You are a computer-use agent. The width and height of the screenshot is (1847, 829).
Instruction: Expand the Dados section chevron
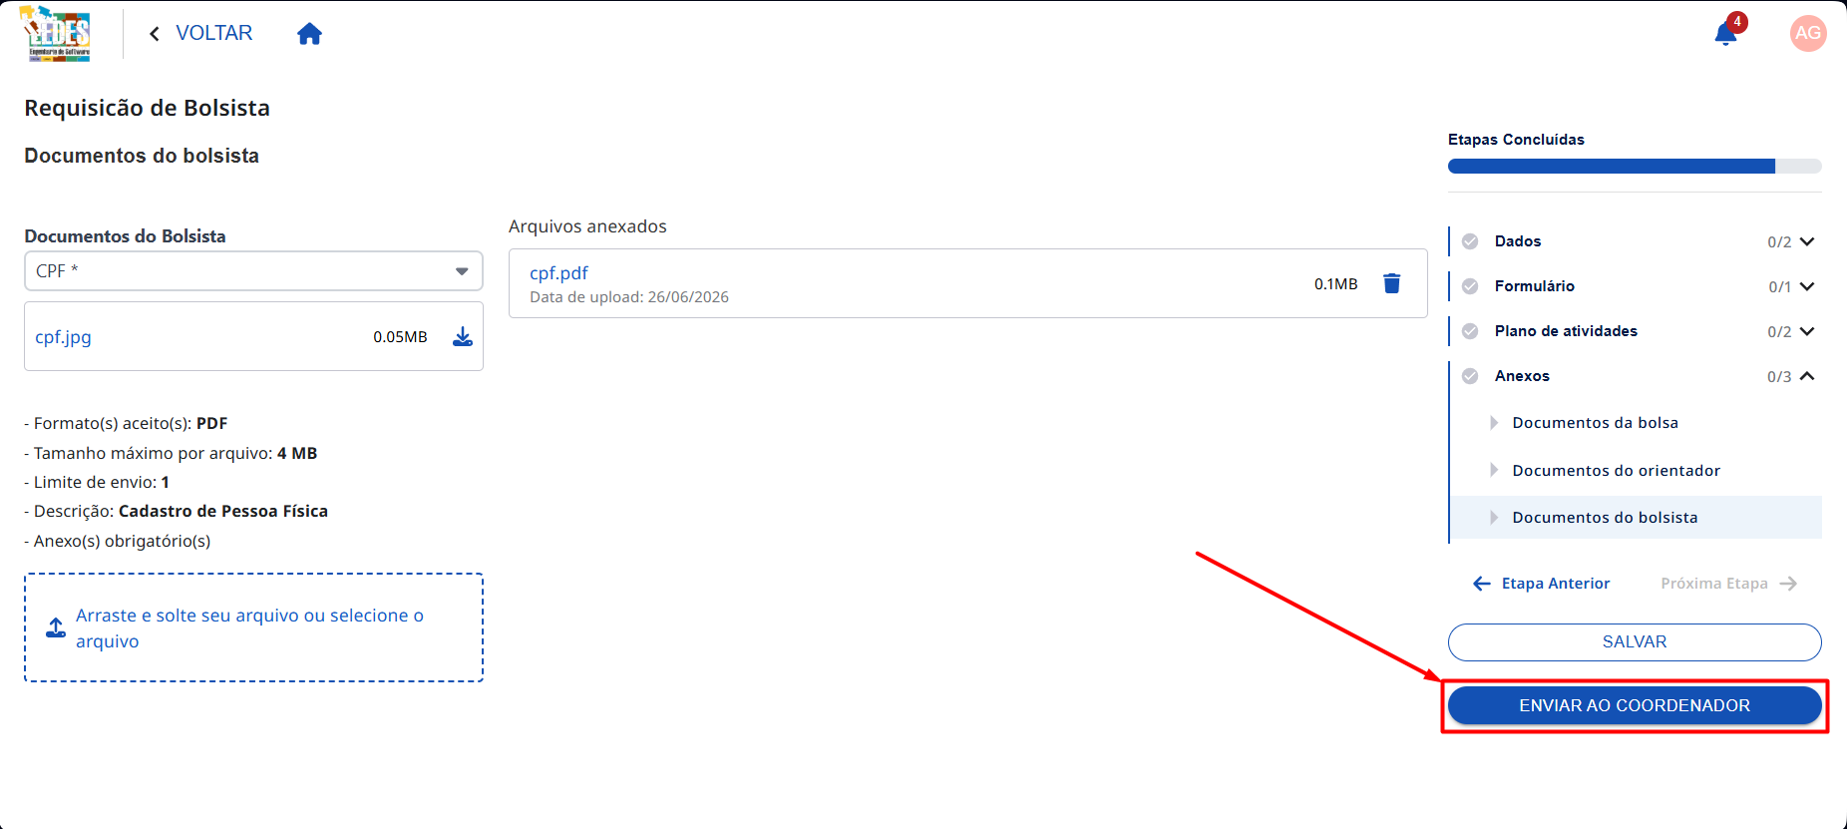(x=1807, y=241)
